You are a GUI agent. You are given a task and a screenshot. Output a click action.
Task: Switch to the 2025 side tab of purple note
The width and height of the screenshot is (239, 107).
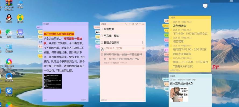pyautogui.click(x=40, y=32)
